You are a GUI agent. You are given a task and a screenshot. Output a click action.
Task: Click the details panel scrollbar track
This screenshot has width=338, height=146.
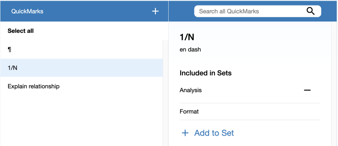click(334, 84)
